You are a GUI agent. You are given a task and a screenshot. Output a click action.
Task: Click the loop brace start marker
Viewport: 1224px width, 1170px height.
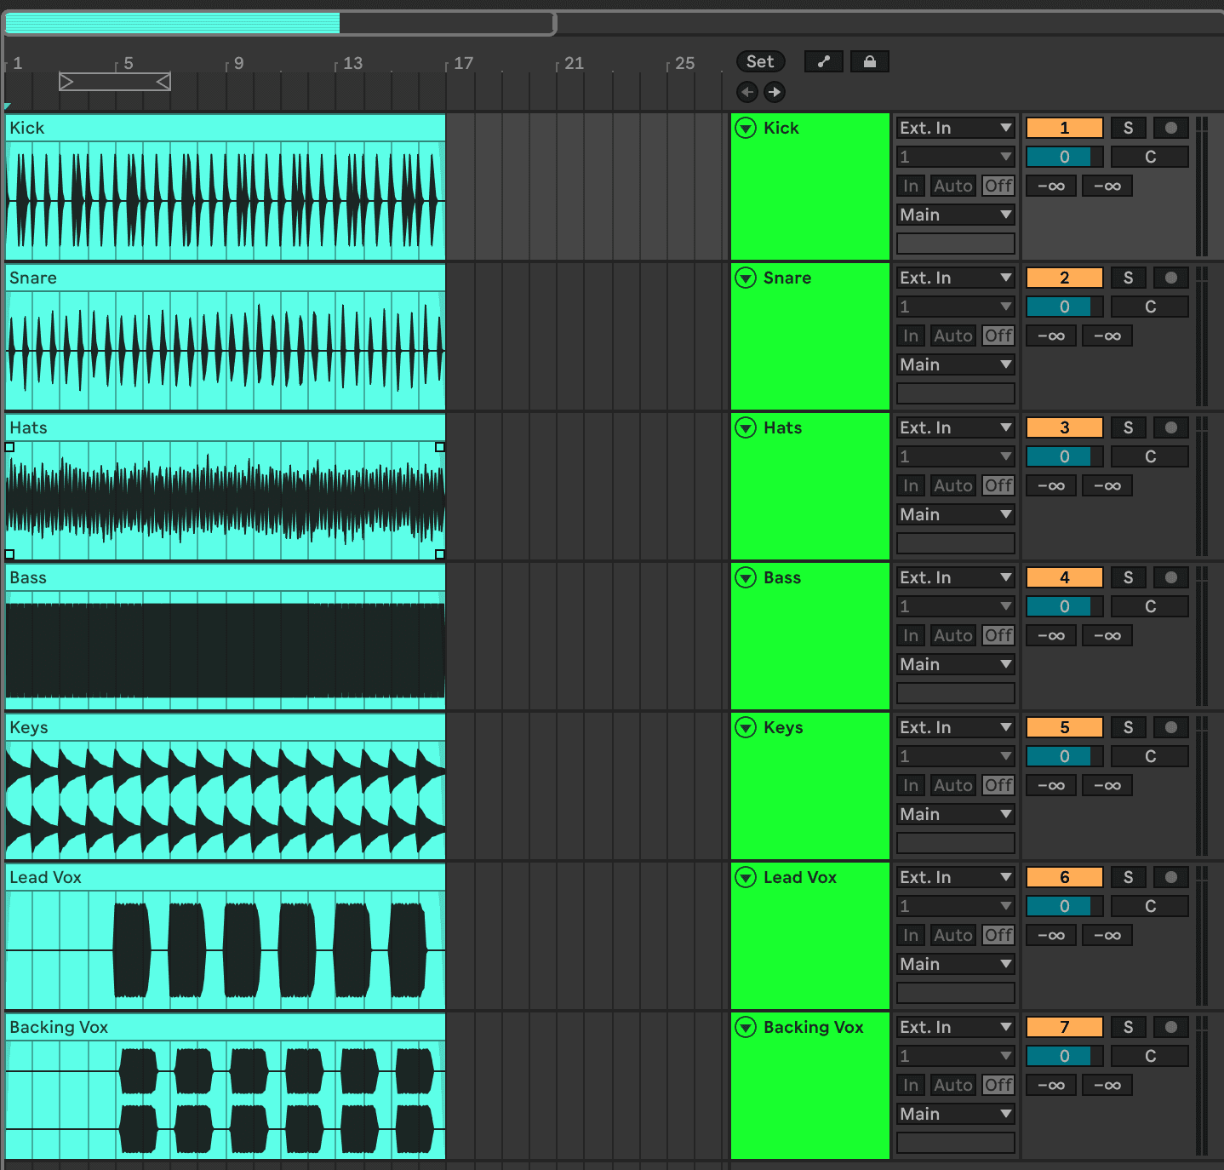(66, 82)
